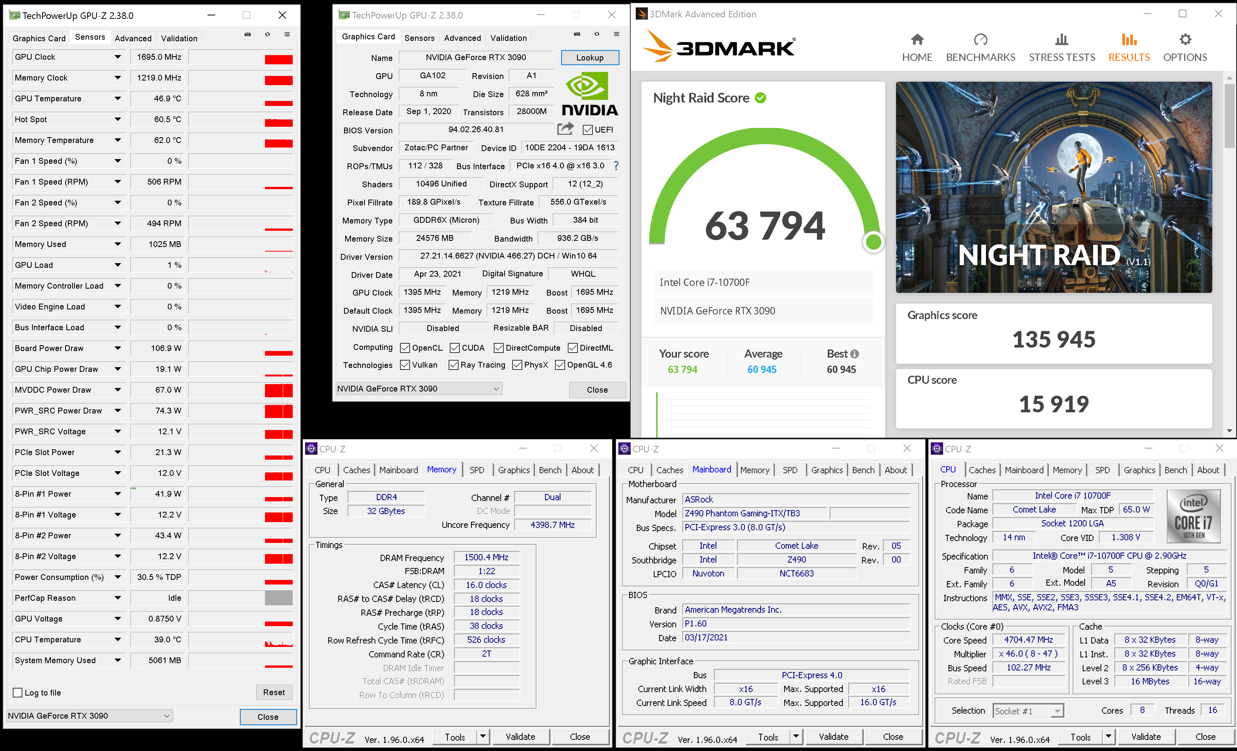
Task: Open hamburger menu in GPU-Z Sensors window
Action: 287,35
